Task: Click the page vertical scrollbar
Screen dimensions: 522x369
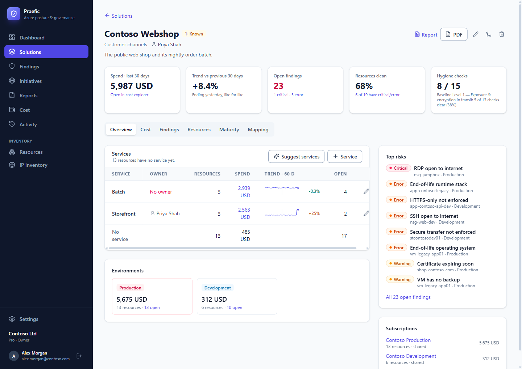Action: tap(520, 177)
